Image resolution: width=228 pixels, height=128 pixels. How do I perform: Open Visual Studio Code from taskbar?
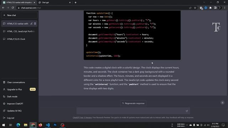click(48, 125)
